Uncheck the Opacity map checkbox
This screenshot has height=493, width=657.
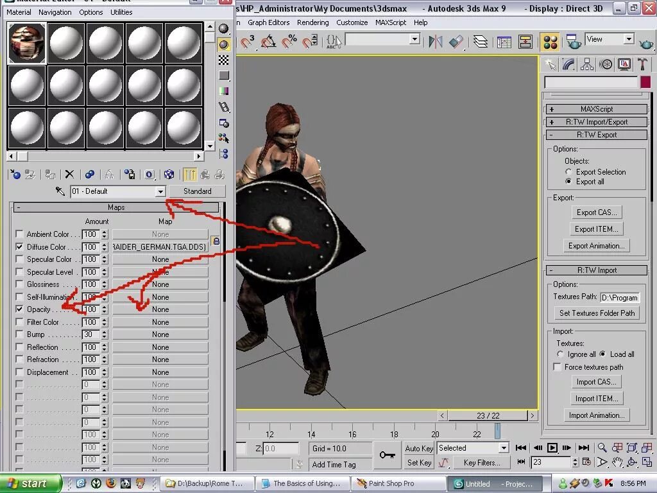[x=19, y=309]
